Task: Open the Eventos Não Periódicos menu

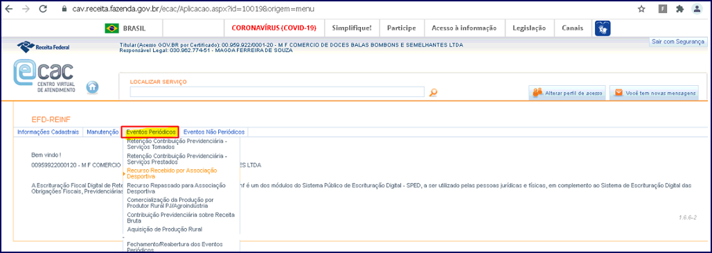Action: [214, 132]
